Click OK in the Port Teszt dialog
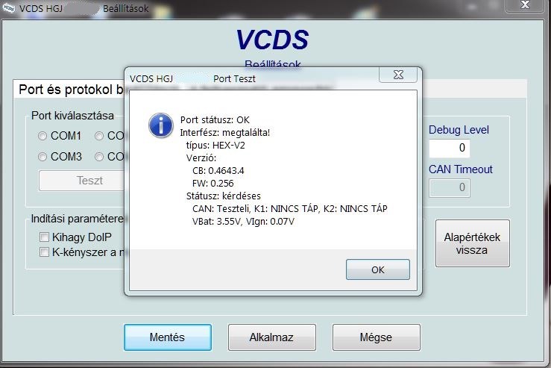Viewport: 551px width, 368px height. [x=378, y=269]
